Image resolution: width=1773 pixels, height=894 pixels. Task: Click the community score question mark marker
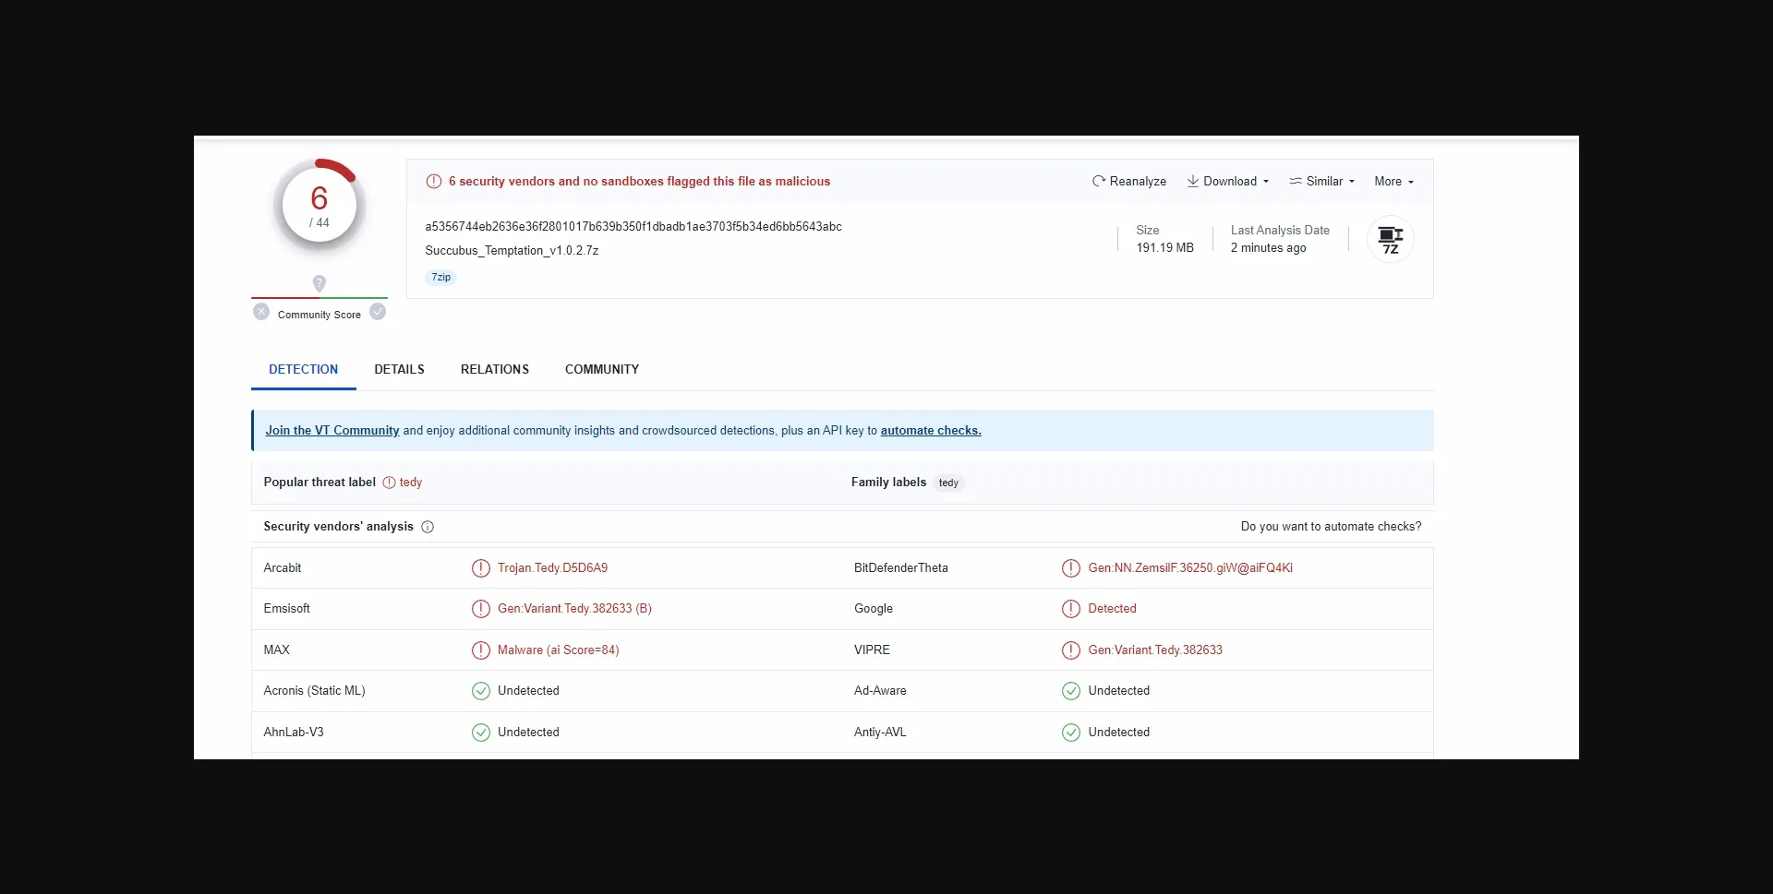pyautogui.click(x=320, y=283)
